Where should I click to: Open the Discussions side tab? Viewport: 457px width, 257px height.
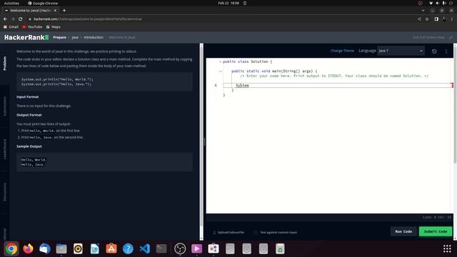(5, 192)
